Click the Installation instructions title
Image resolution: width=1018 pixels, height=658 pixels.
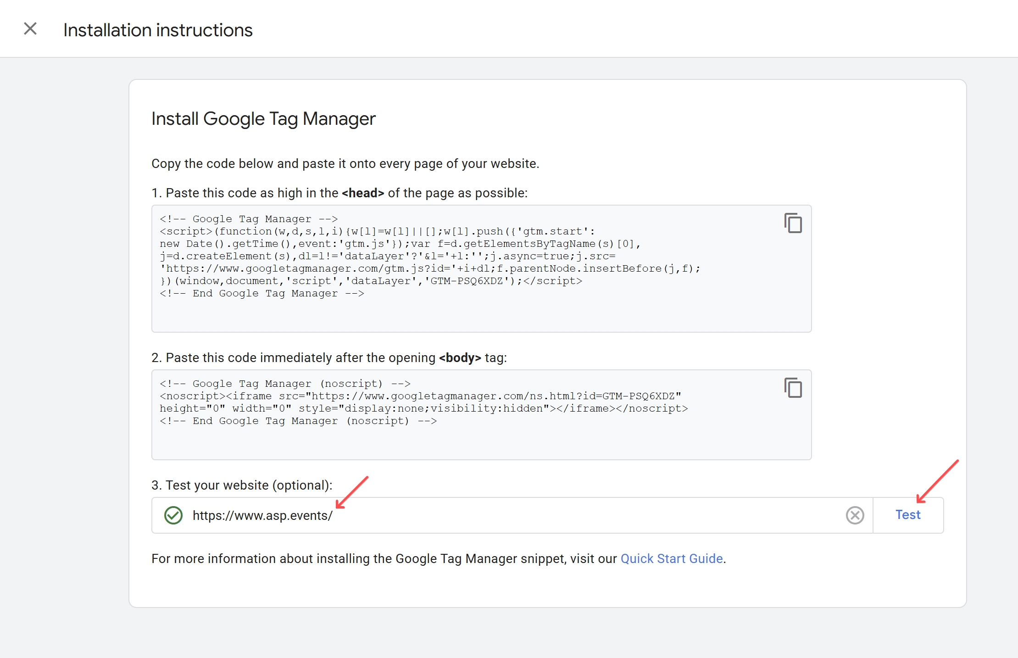(x=158, y=30)
